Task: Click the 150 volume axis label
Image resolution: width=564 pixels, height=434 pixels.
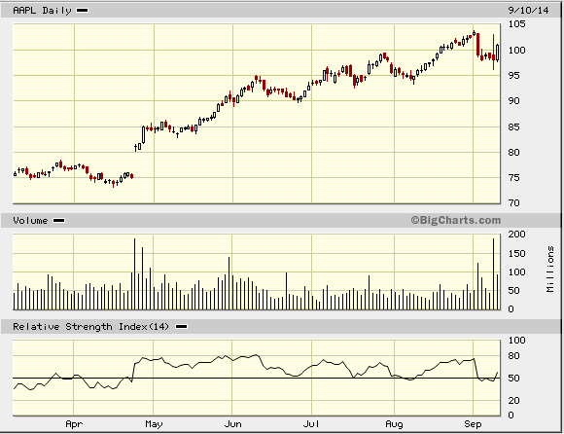Action: (517, 254)
